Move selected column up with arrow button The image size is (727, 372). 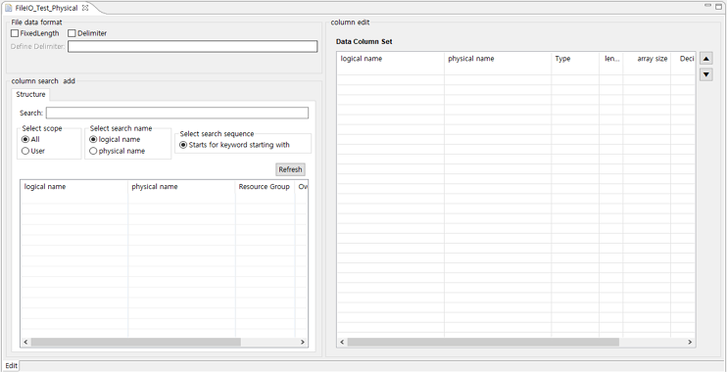[705, 59]
